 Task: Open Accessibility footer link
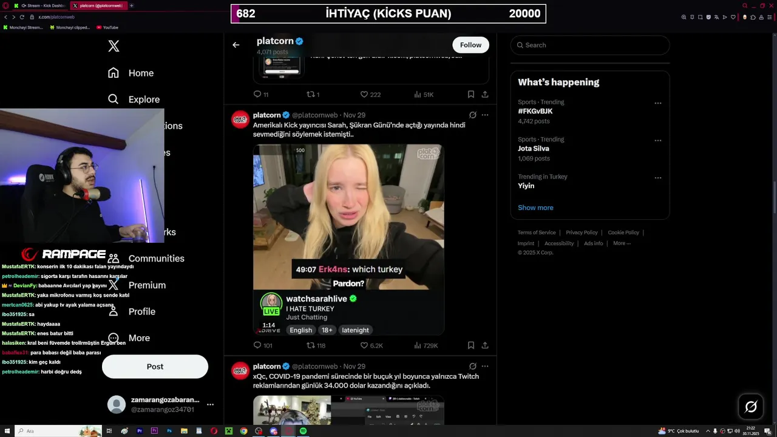559,243
